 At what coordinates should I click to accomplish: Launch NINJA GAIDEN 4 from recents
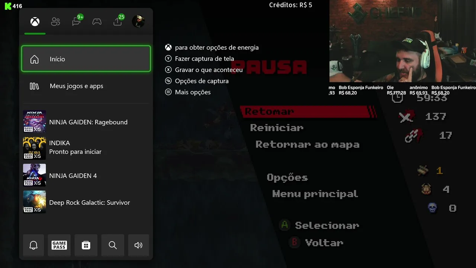(86, 175)
